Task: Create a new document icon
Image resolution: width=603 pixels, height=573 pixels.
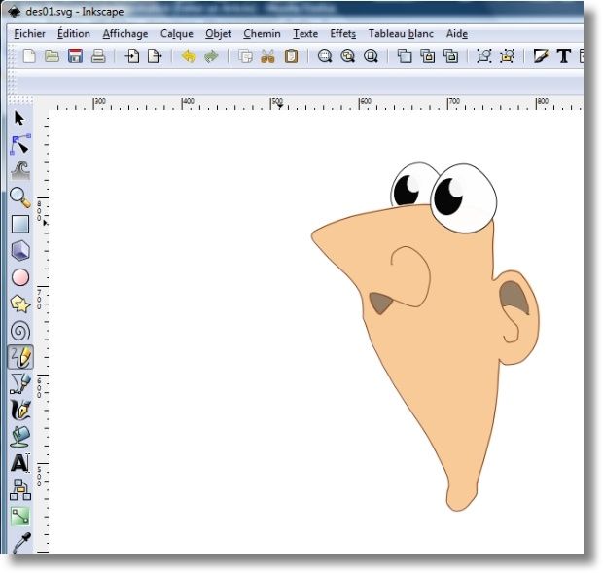Action: [29, 56]
